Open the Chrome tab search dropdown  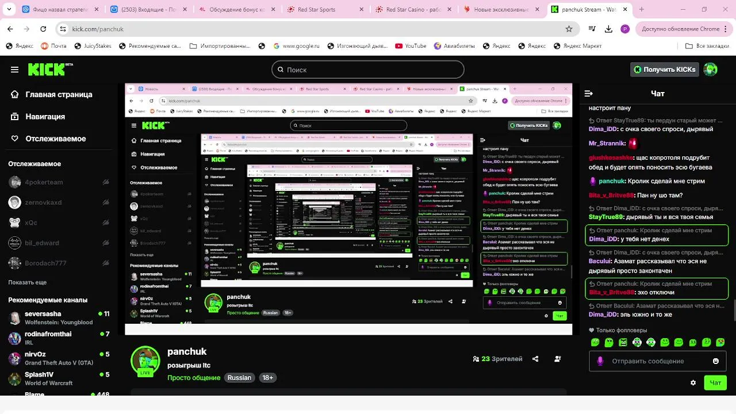(x=10, y=9)
